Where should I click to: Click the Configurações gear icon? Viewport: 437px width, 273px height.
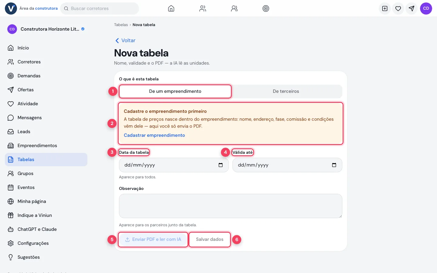[11, 243]
